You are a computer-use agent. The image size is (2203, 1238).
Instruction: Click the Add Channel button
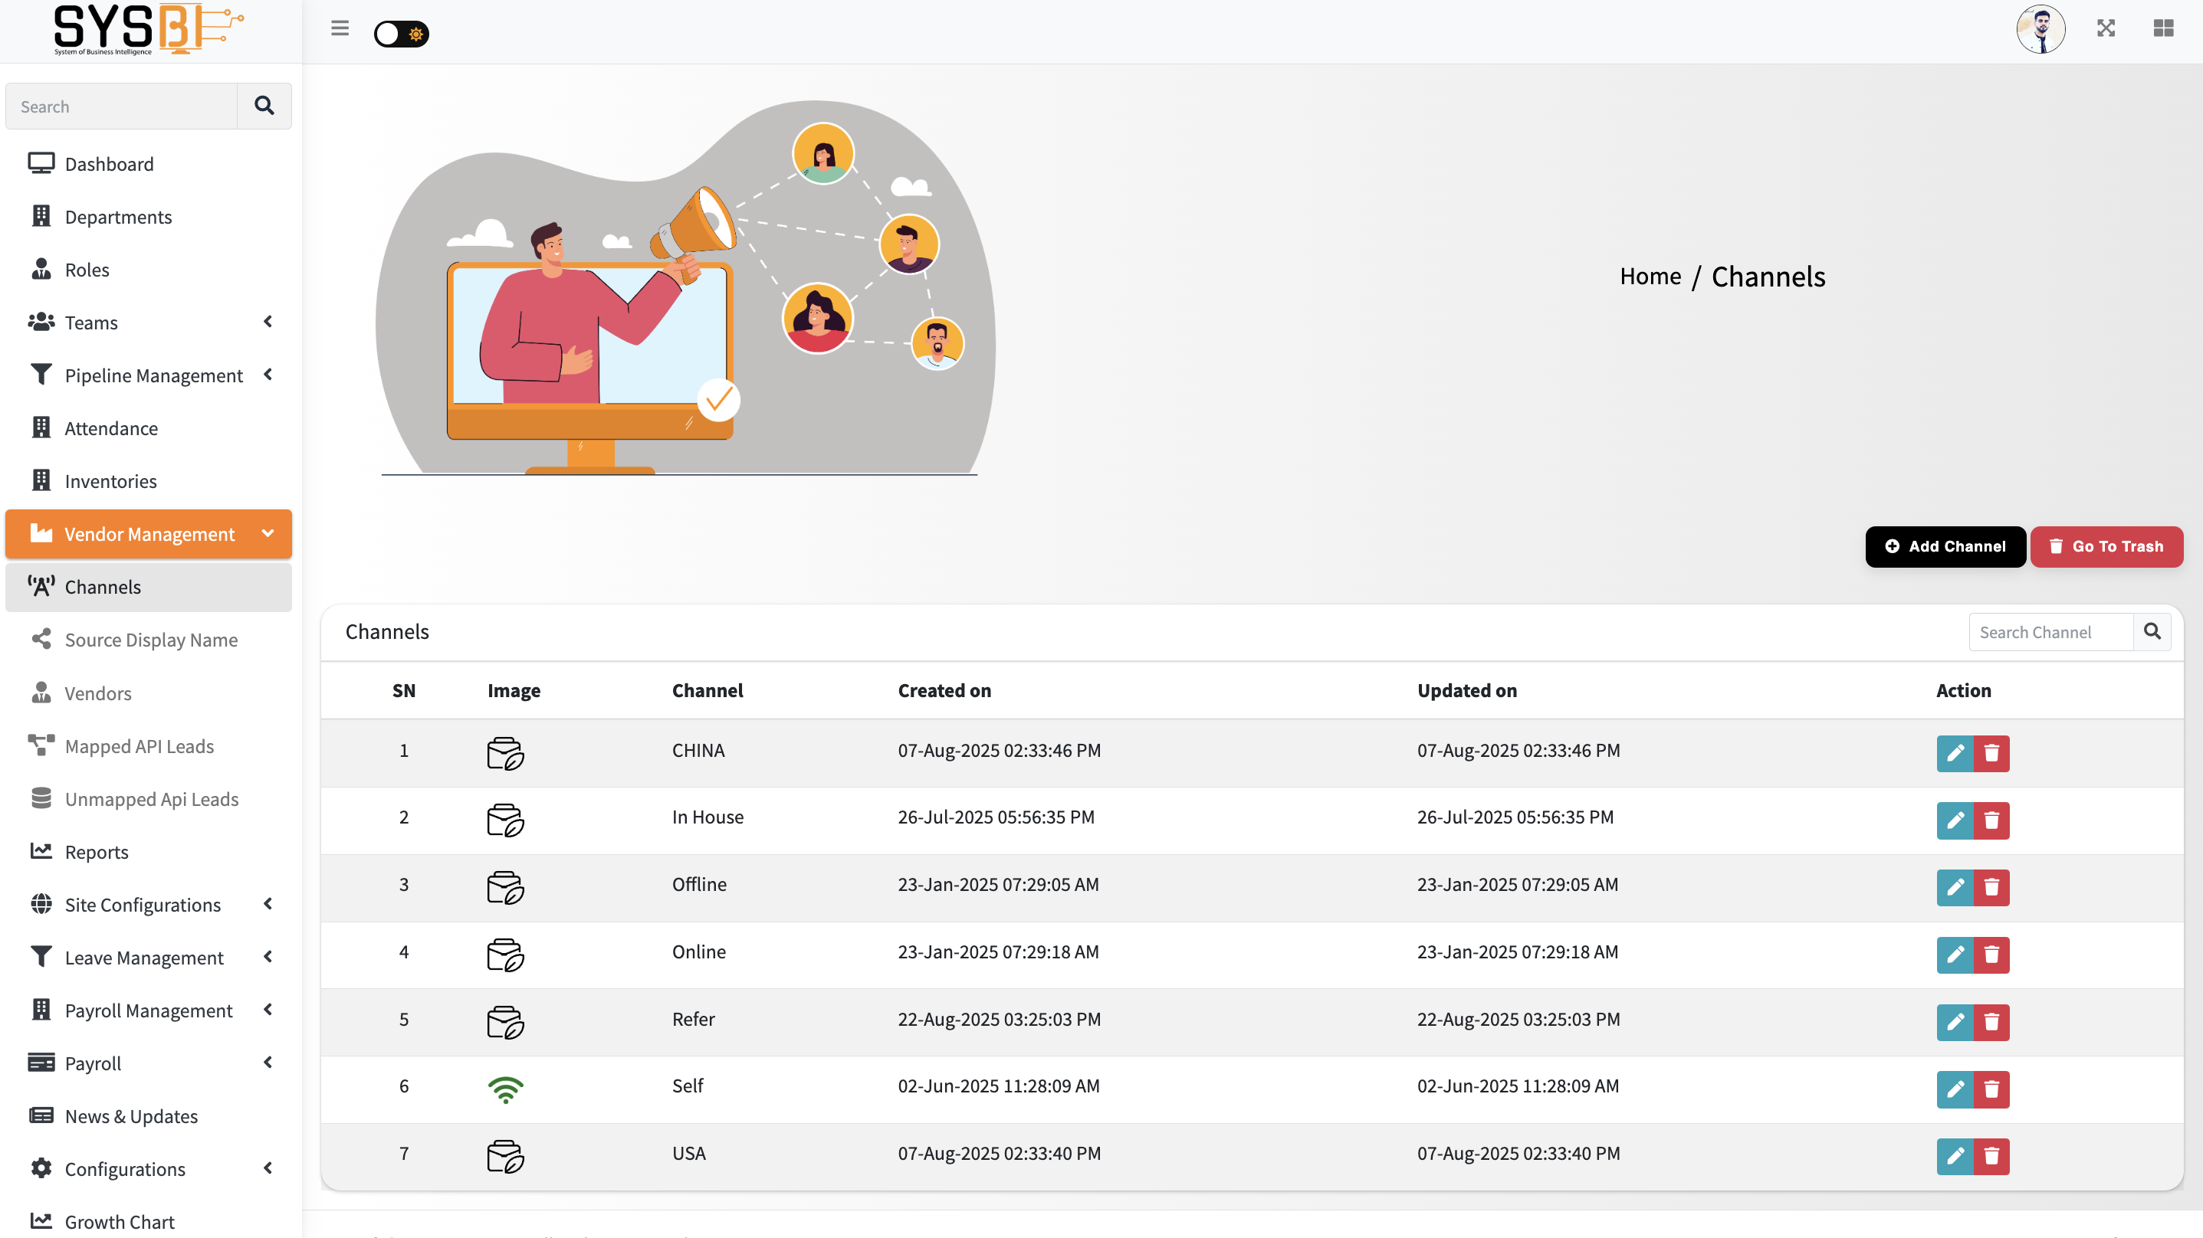point(1945,546)
